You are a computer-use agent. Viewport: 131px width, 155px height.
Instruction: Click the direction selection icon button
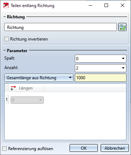click(122, 27)
